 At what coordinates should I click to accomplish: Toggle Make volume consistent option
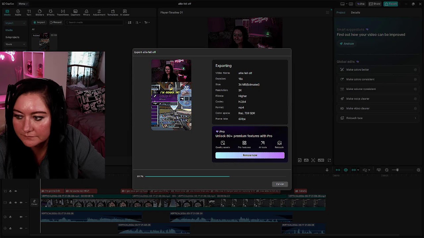tap(415, 89)
